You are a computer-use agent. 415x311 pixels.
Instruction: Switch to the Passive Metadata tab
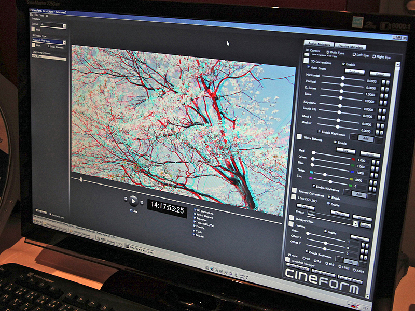[x=351, y=47]
